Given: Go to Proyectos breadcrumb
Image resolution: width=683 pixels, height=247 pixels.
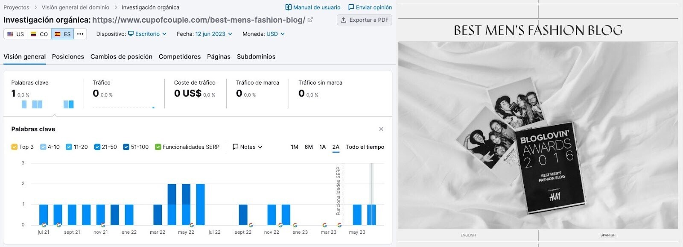Looking at the screenshot, I should (16, 7).
